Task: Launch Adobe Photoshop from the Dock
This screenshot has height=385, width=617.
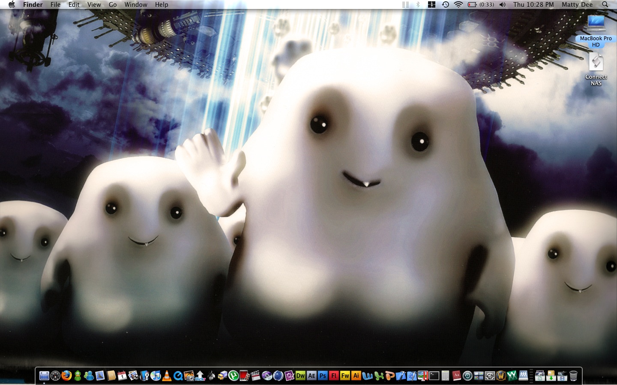Action: point(323,376)
